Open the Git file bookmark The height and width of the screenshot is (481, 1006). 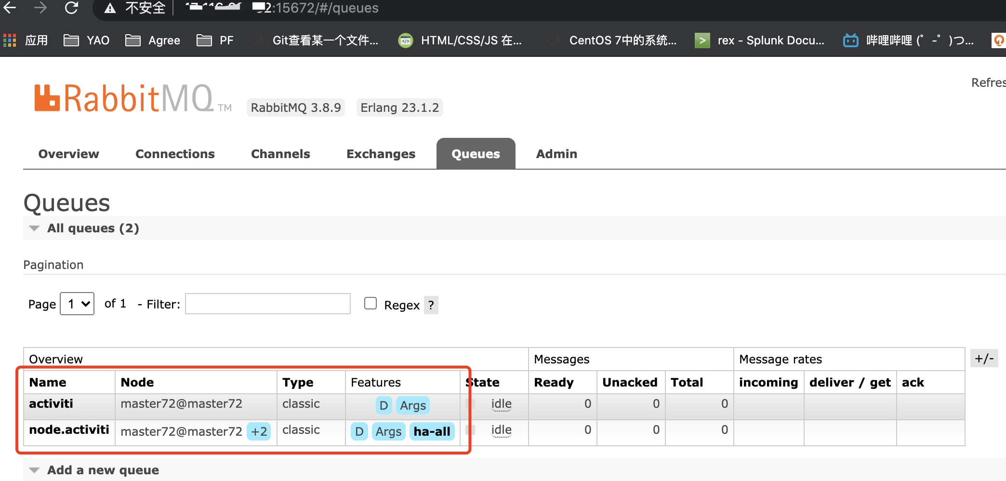point(315,40)
